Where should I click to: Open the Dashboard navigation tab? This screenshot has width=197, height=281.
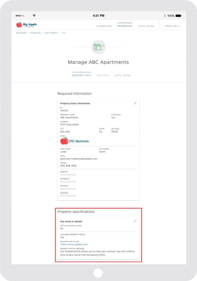[x=104, y=26]
